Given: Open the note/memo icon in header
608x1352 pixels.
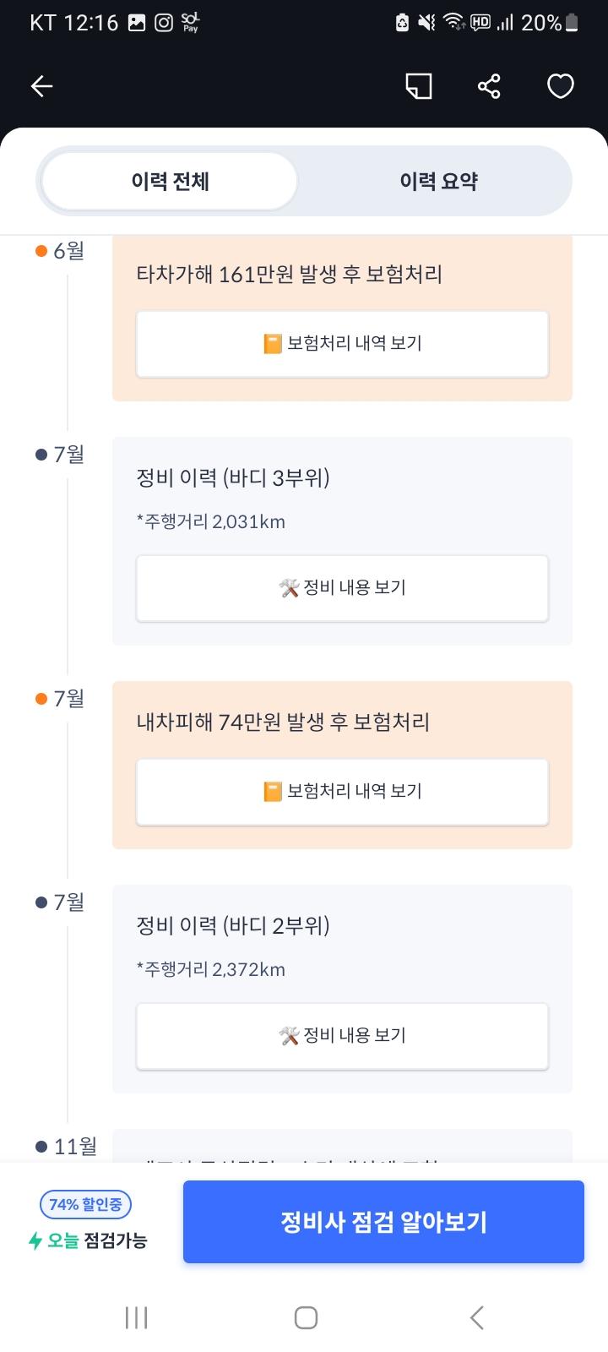Looking at the screenshot, I should pyautogui.click(x=419, y=86).
